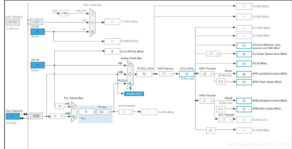
Task: Edit the SYSCLK 72 value field
Action: 144,74
